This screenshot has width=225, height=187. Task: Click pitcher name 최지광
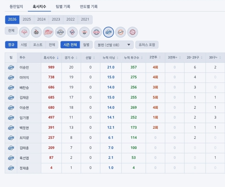point(24,138)
